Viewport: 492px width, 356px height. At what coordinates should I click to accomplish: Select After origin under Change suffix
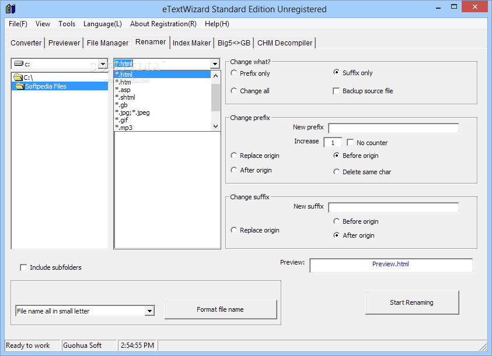[x=336, y=235]
